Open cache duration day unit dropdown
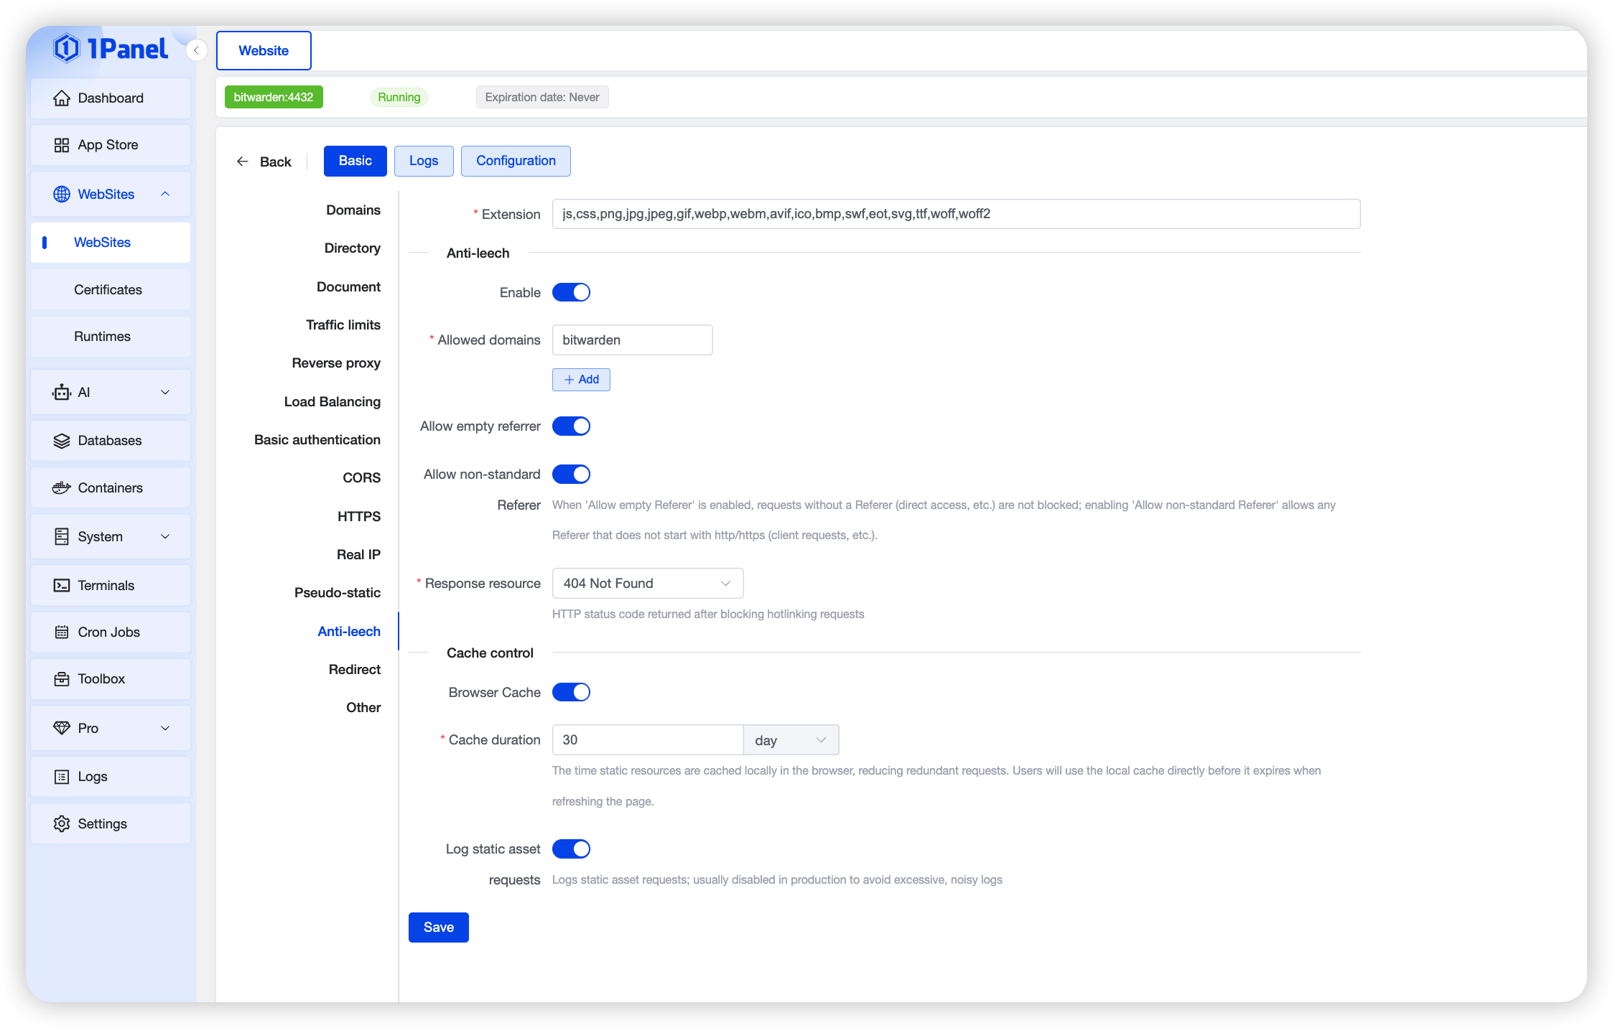Screen dimensions: 1613x1028 pyautogui.click(x=790, y=740)
